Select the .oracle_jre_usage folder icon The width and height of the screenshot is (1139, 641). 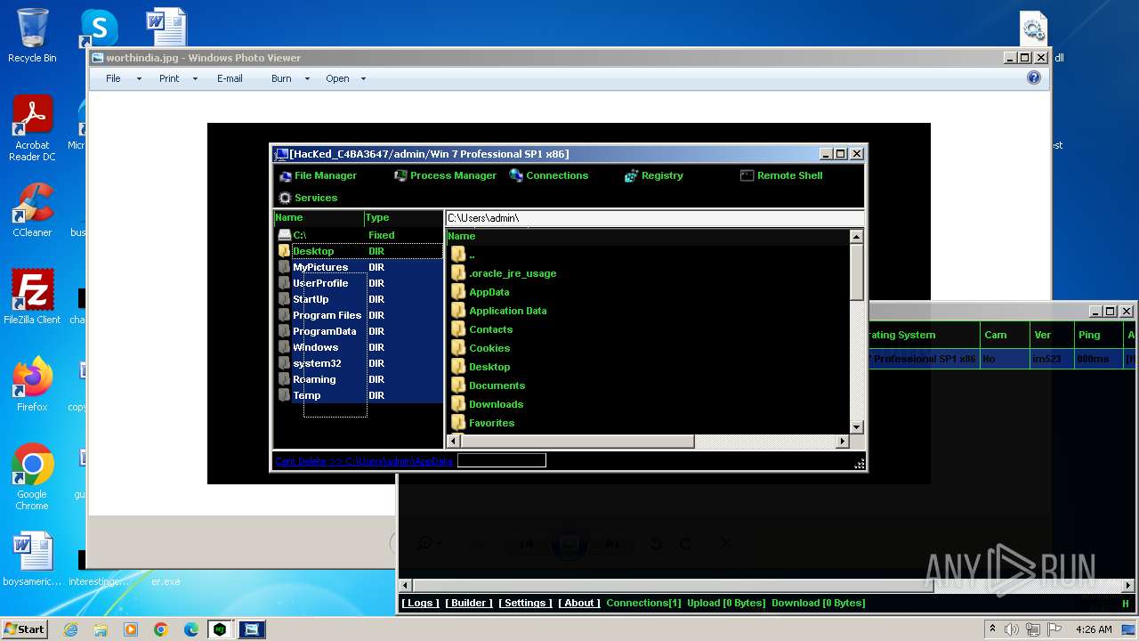458,273
